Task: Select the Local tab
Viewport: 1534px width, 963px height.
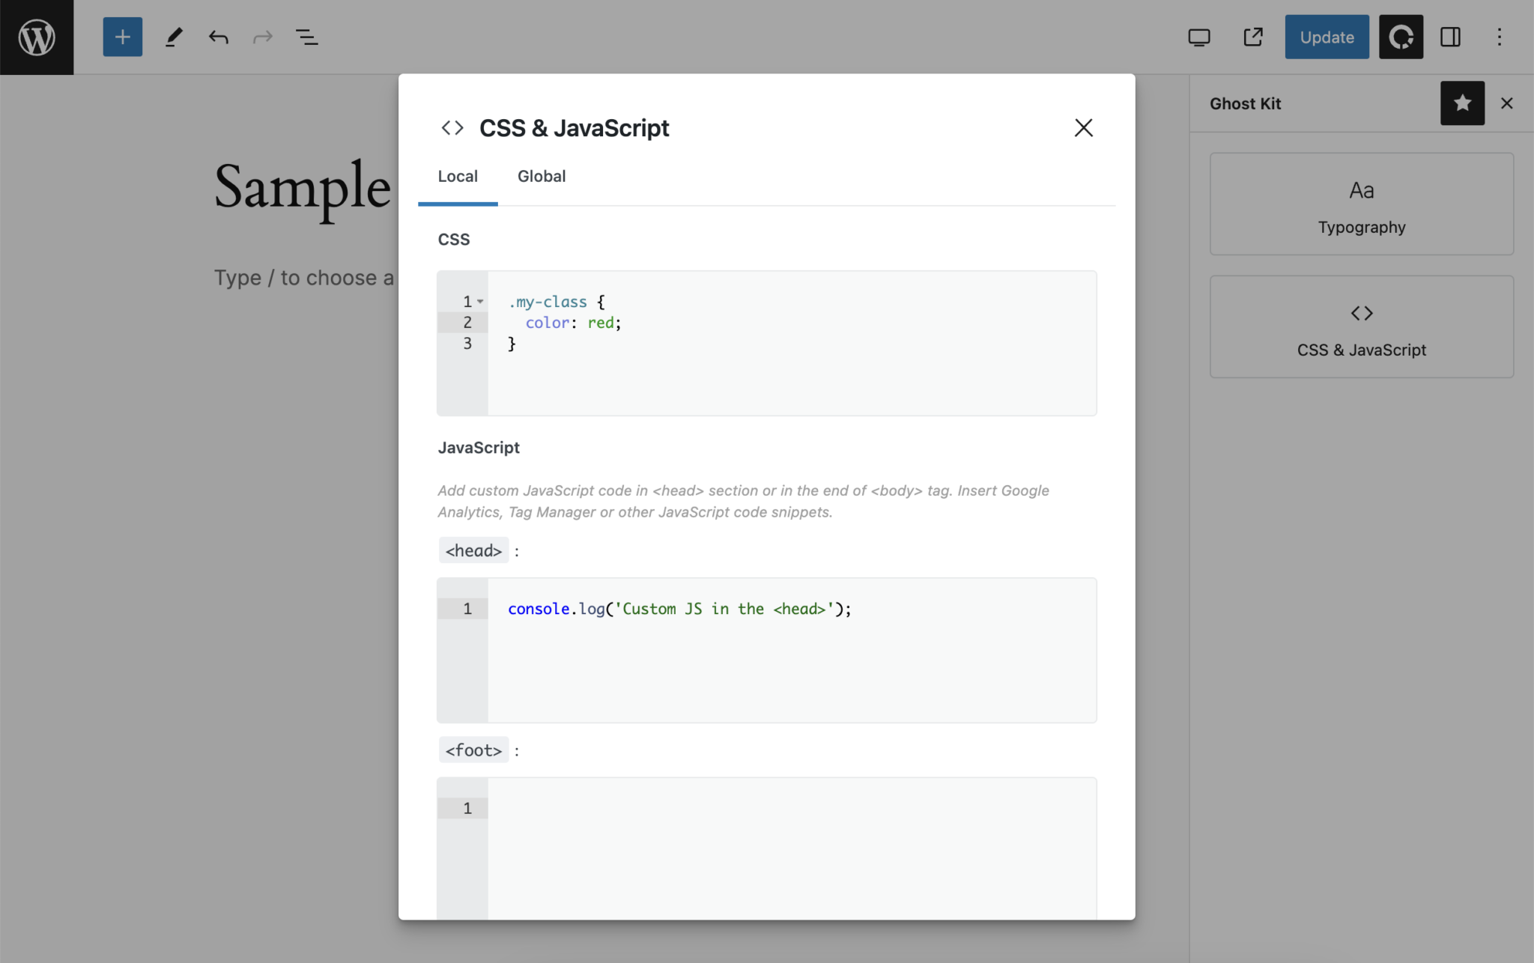Action: tap(458, 177)
